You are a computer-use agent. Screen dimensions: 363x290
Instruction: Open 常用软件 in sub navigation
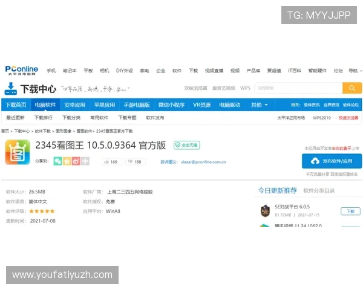click(x=99, y=118)
